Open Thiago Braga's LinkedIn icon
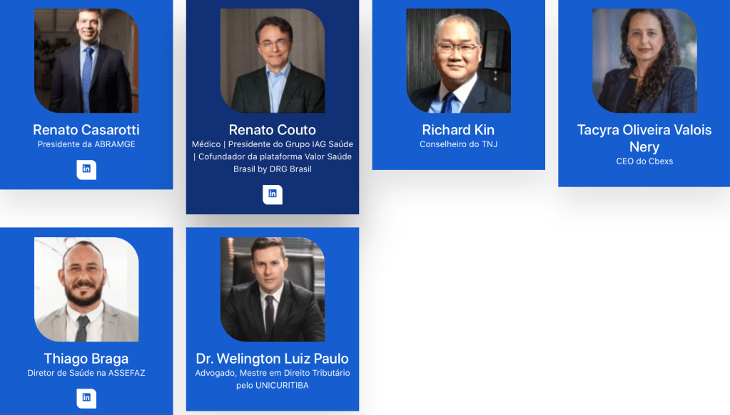Viewport: 730px width, 415px height. (x=86, y=399)
